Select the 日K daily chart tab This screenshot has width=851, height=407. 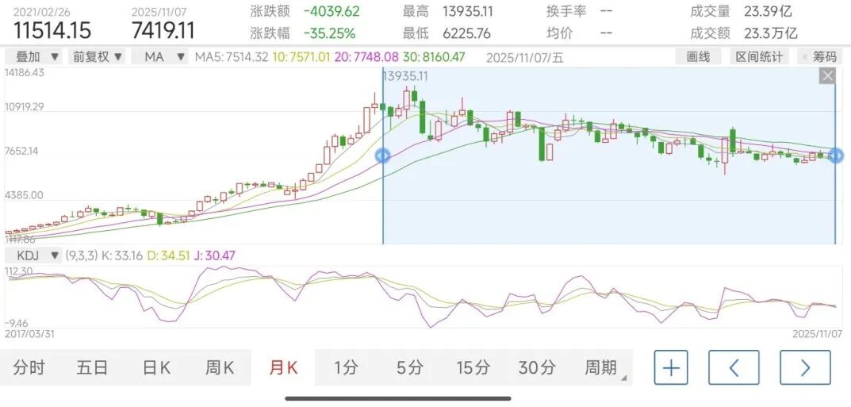(156, 367)
